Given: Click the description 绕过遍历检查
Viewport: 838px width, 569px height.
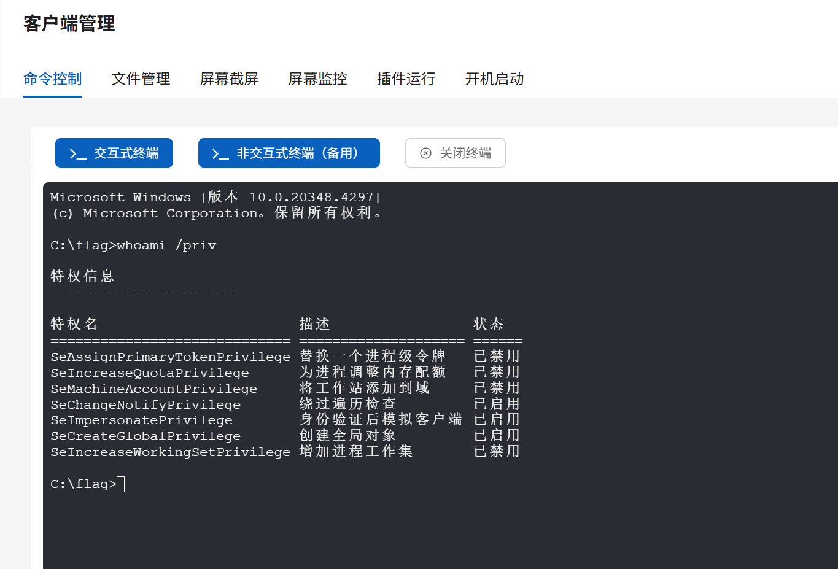Looking at the screenshot, I should (348, 404).
